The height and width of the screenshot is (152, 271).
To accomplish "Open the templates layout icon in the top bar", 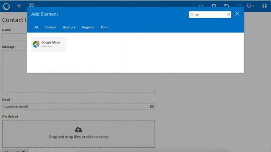I will (32, 5).
